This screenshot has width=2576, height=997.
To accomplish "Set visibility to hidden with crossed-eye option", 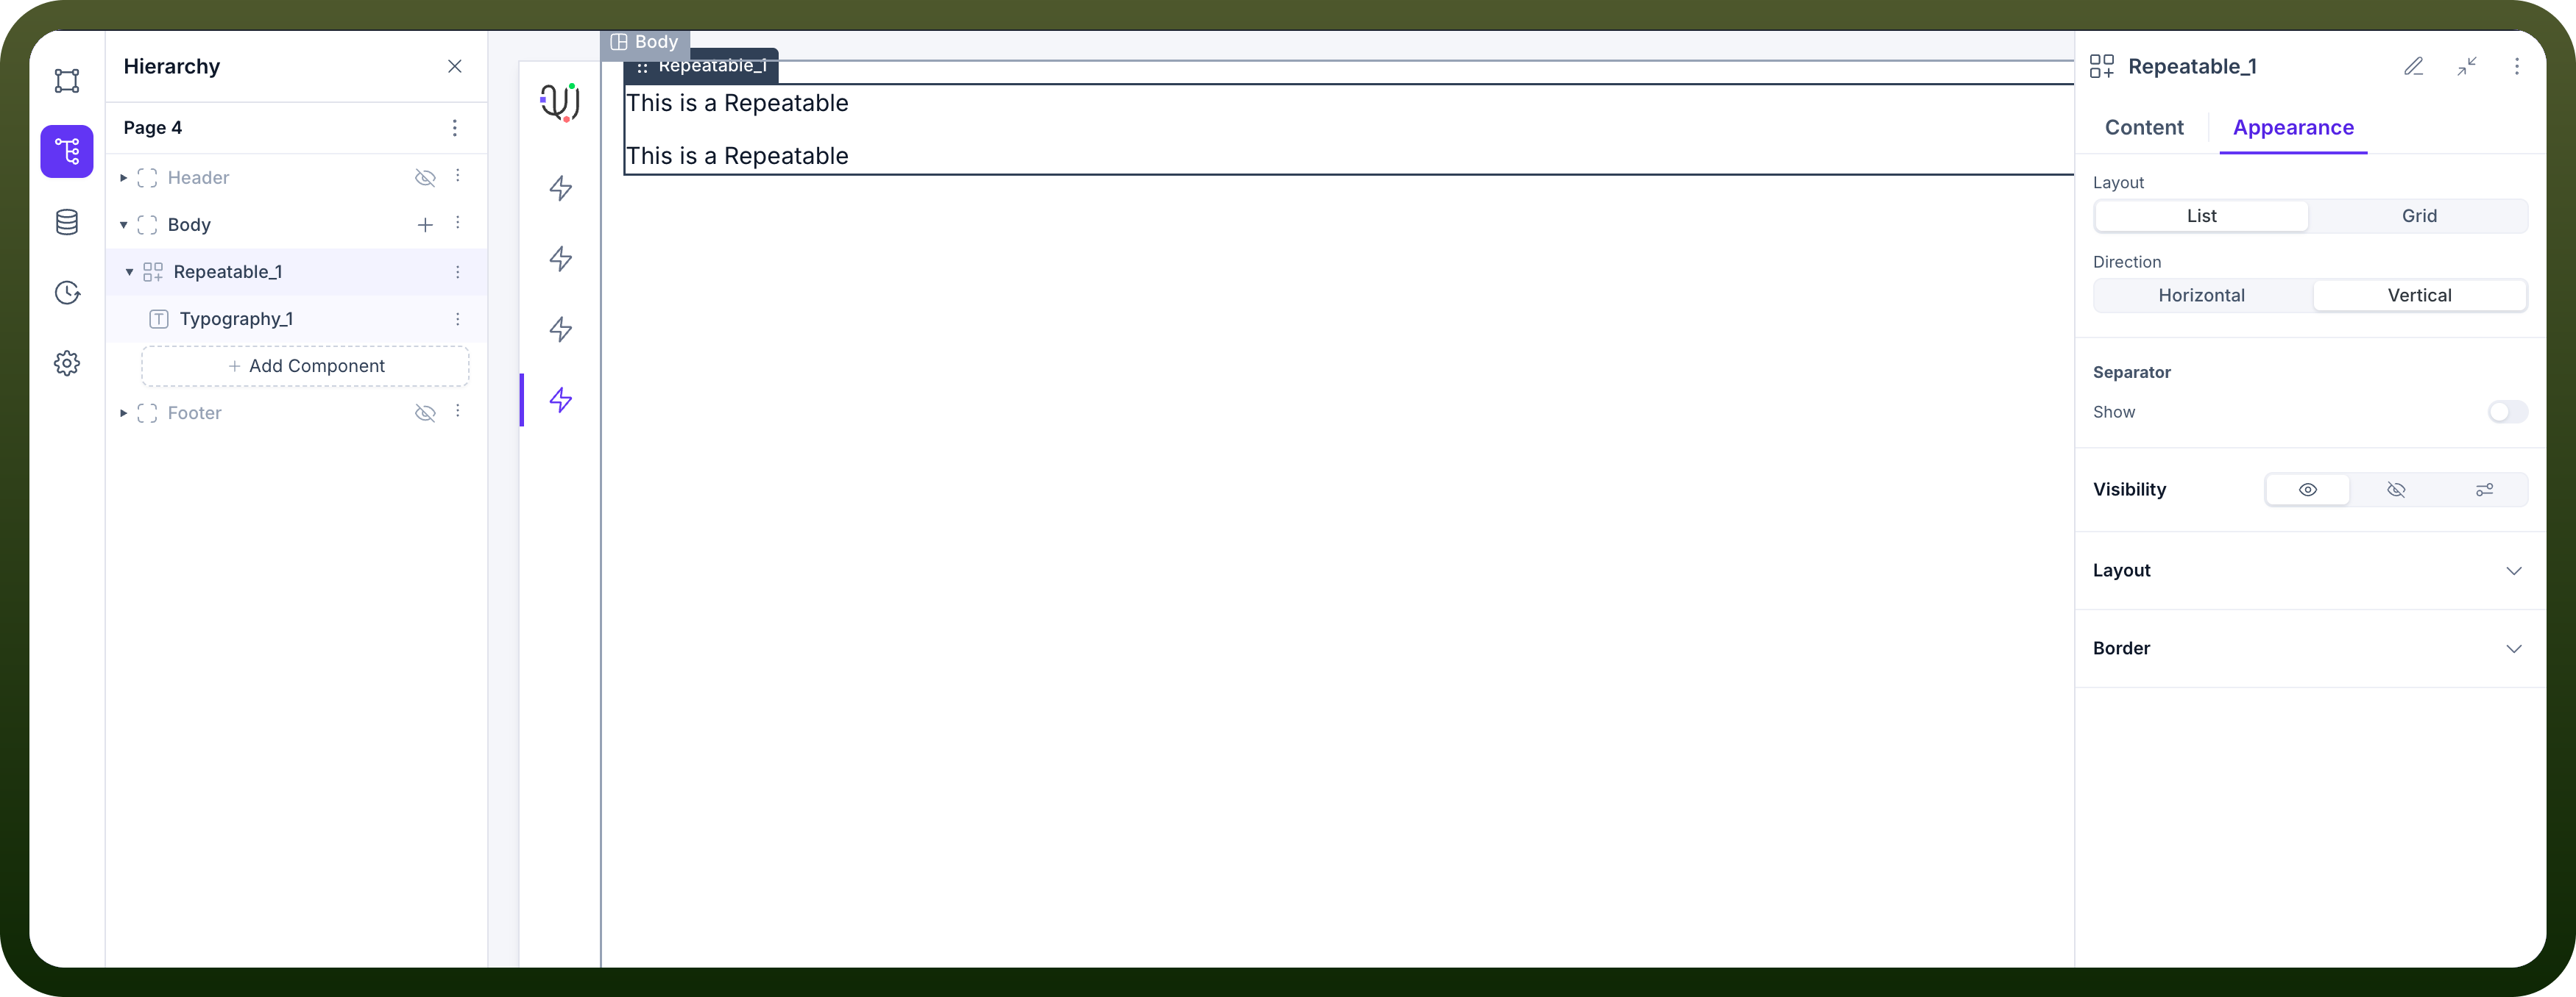I will pyautogui.click(x=2396, y=490).
